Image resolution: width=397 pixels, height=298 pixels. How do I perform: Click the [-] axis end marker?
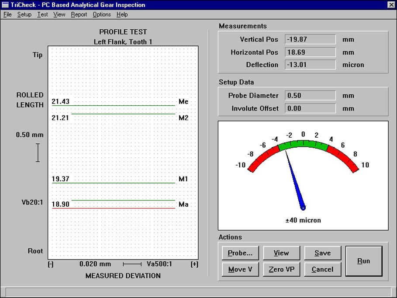[51, 264]
